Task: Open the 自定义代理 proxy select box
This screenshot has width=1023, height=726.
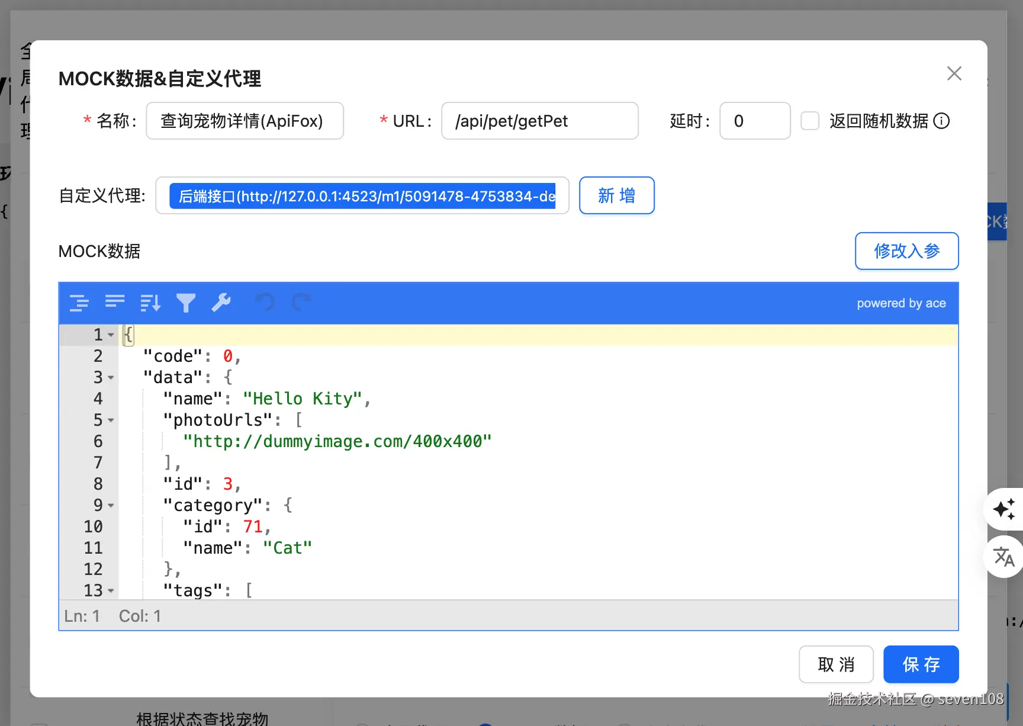Action: point(362,195)
